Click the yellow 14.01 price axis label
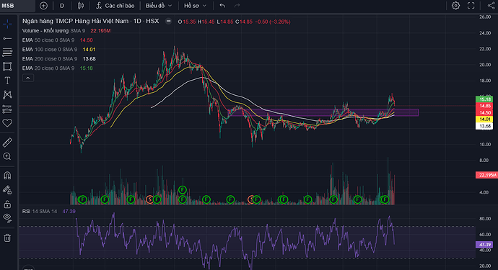 pos(484,119)
